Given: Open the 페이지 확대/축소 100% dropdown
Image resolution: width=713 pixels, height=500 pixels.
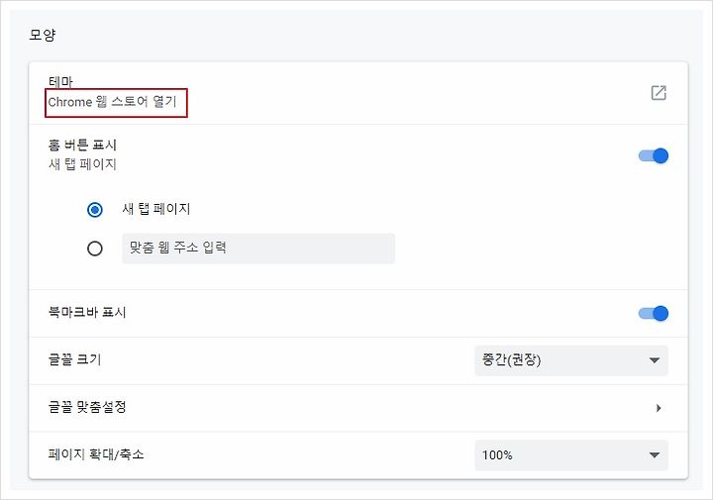Looking at the screenshot, I should [571, 455].
